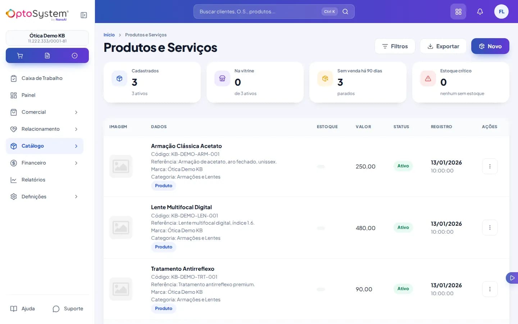Open actions menu for Armação Clássica Acetato

click(x=490, y=166)
